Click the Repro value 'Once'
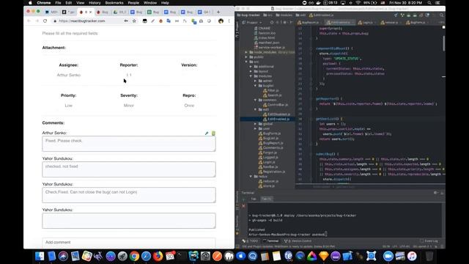Screen dimensions: 469x264 click(189, 106)
